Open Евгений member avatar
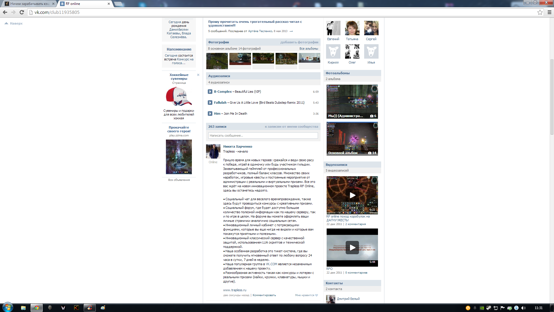Screen dimensions: 554x312 [x=333, y=28]
